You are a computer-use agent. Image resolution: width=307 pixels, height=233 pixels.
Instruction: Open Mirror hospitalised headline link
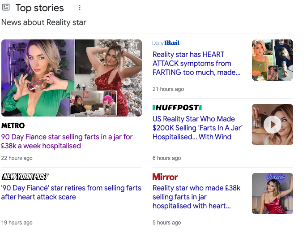(196, 197)
